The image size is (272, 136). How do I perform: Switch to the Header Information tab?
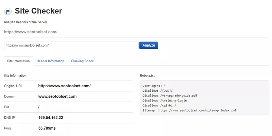[x=50, y=61]
